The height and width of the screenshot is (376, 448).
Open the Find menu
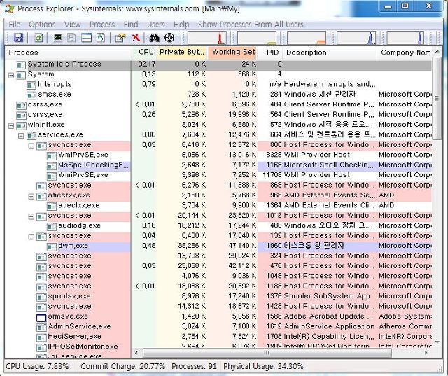point(131,25)
